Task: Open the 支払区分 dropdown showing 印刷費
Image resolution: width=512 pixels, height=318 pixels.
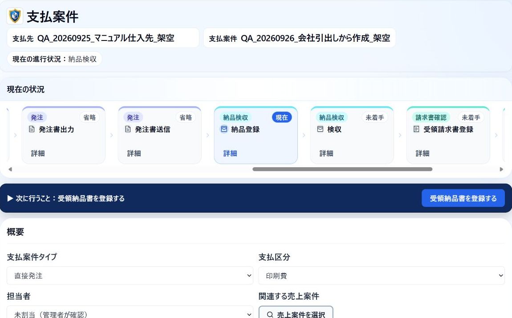Action: 382,276
